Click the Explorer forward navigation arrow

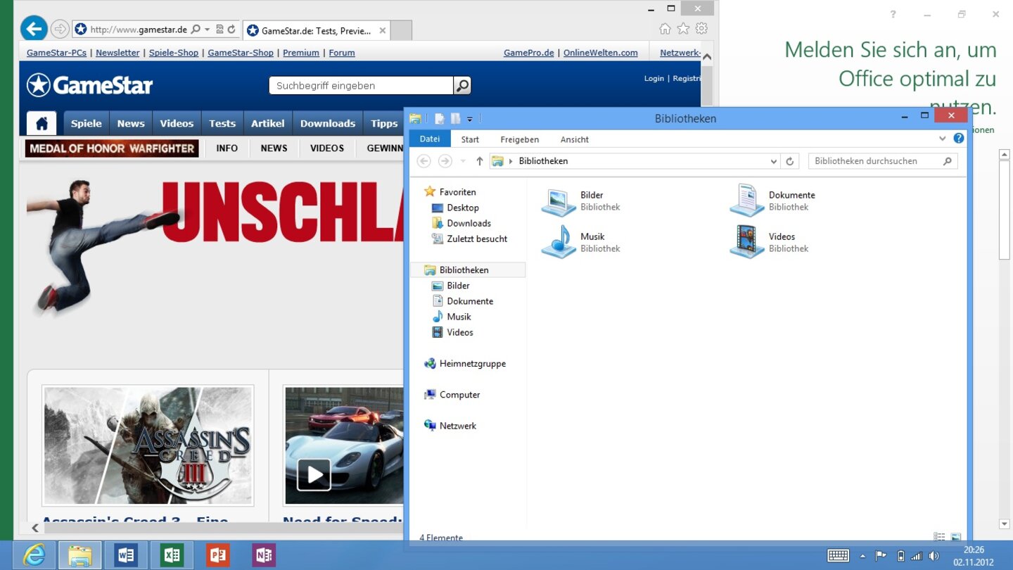point(445,161)
